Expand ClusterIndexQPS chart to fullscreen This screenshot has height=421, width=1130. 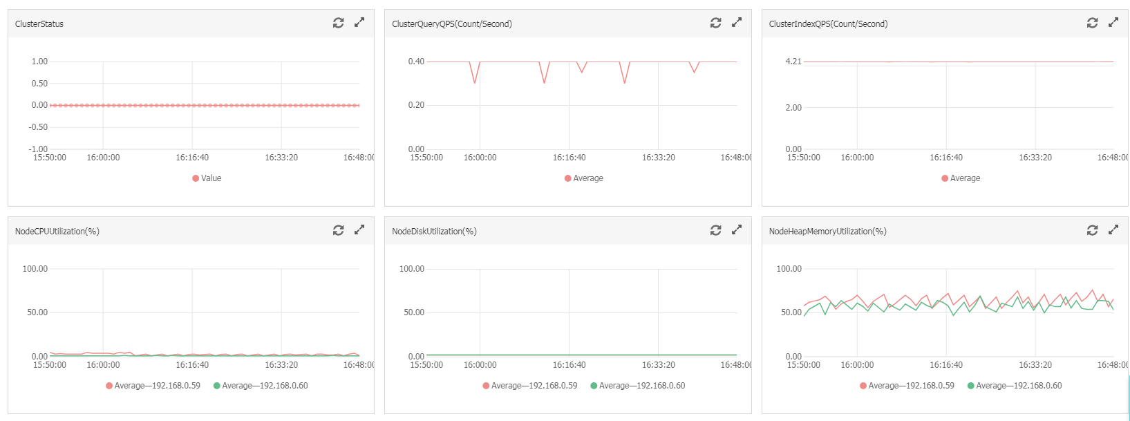point(1113,22)
